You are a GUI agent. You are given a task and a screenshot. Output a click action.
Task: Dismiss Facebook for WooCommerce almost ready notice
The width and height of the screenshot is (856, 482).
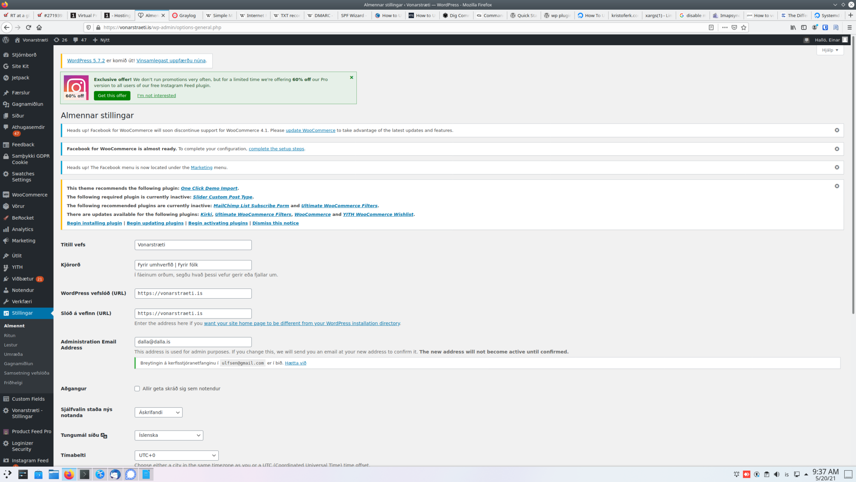click(837, 149)
